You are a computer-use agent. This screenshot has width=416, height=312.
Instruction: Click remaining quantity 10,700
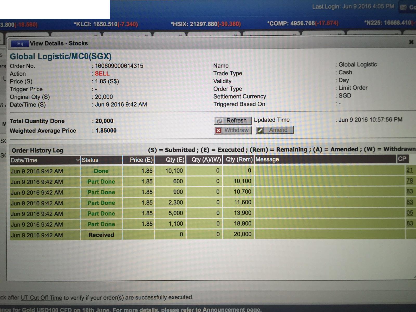(x=242, y=192)
